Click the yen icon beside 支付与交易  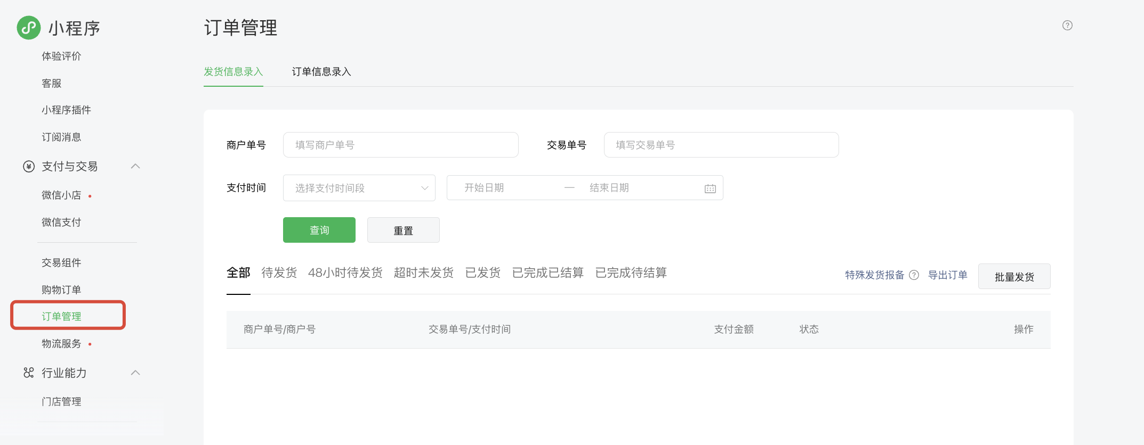pyautogui.click(x=29, y=167)
